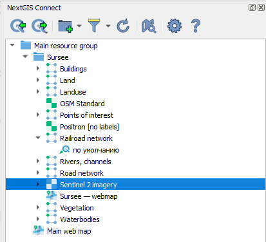Image resolution: width=266 pixels, height=242 pixels.
Task: Select the Road network item
Action: [x=82, y=173]
